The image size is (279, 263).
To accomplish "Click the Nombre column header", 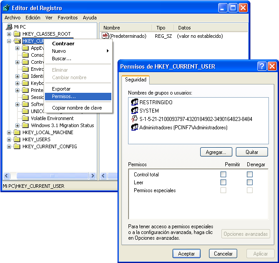I will coord(125,28).
